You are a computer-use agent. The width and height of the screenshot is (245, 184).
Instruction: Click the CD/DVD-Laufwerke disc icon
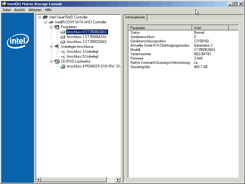pos(57,61)
